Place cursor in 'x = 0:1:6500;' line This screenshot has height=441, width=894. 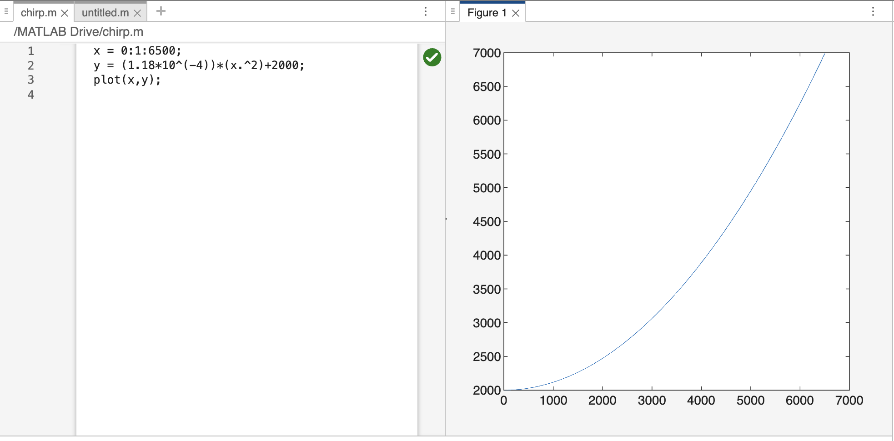pyautogui.click(x=137, y=51)
